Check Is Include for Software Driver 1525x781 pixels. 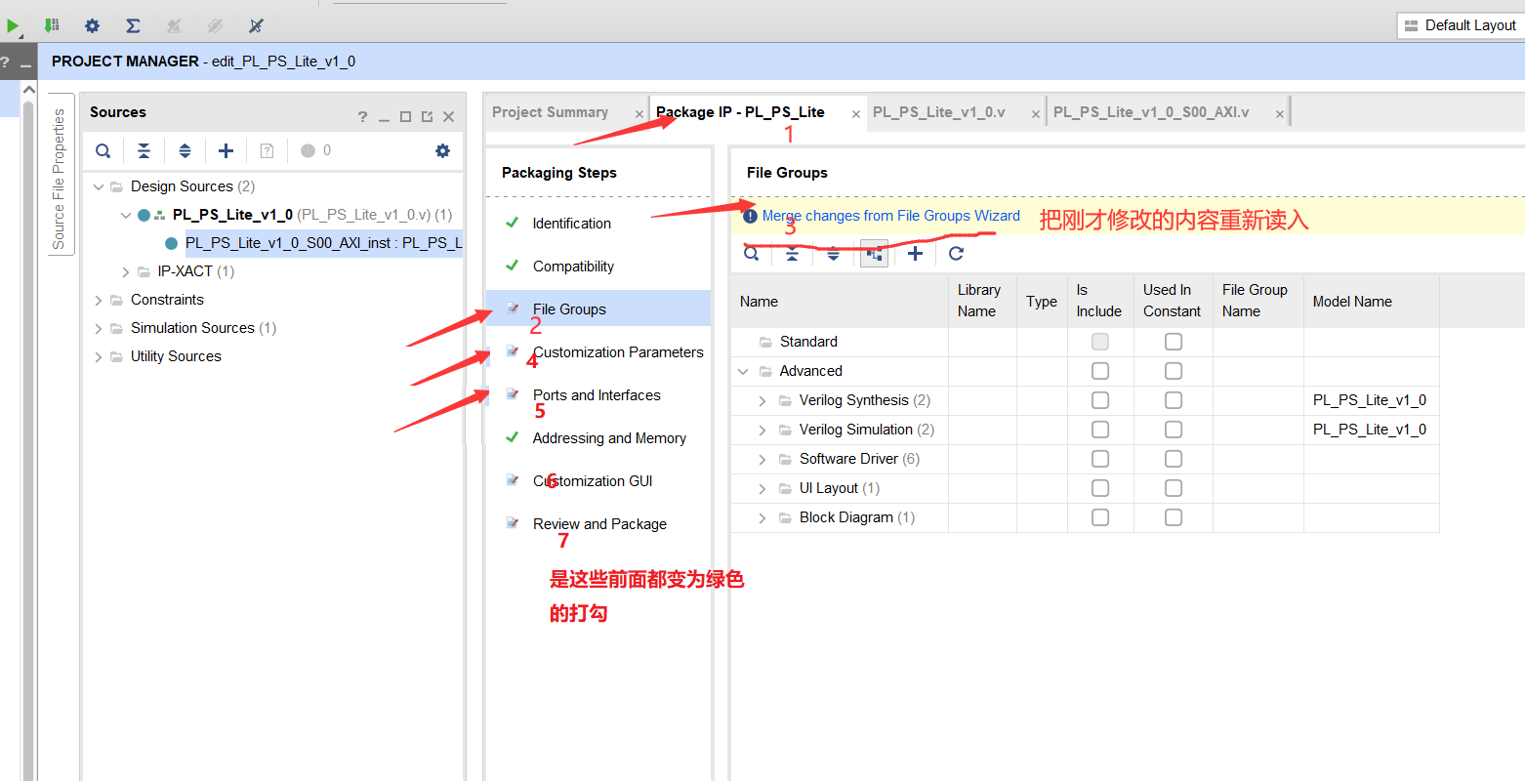pos(1100,459)
